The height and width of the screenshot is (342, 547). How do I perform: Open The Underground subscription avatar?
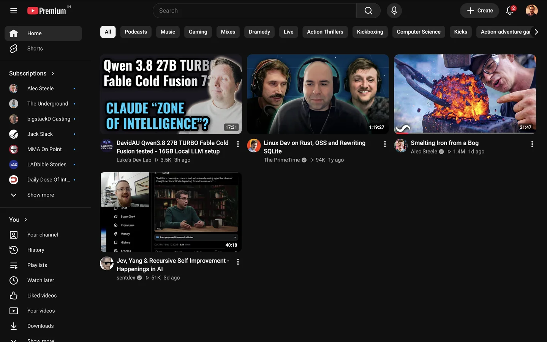[x=14, y=104]
